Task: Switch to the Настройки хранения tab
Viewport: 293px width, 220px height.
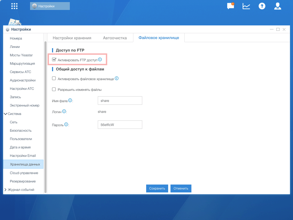Action: click(72, 38)
